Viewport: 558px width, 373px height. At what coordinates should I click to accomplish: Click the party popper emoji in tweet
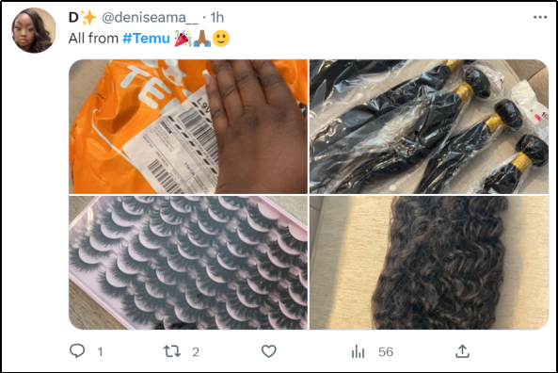(183, 39)
